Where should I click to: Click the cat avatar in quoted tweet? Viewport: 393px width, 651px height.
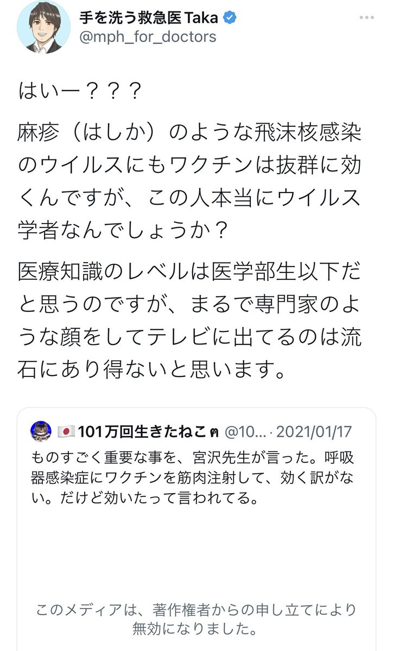pyautogui.click(x=42, y=431)
